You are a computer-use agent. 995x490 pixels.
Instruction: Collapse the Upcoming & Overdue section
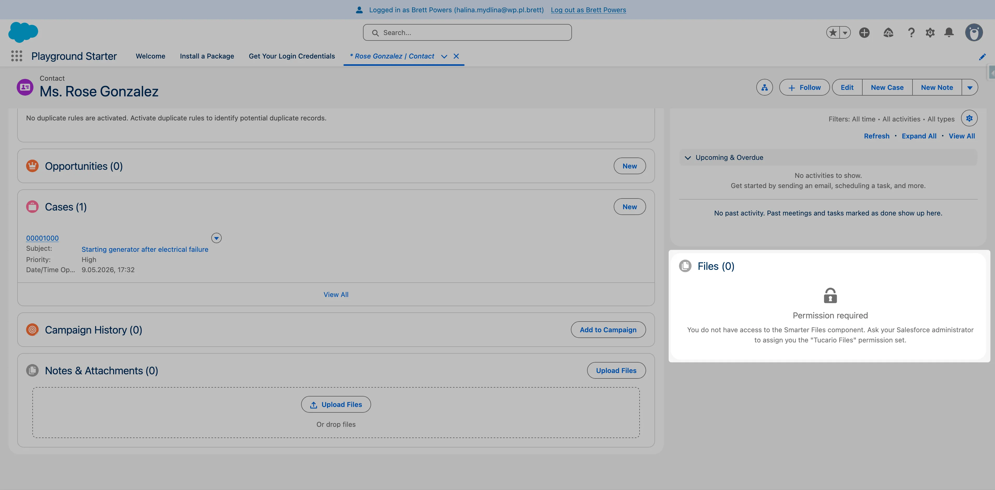click(x=688, y=158)
